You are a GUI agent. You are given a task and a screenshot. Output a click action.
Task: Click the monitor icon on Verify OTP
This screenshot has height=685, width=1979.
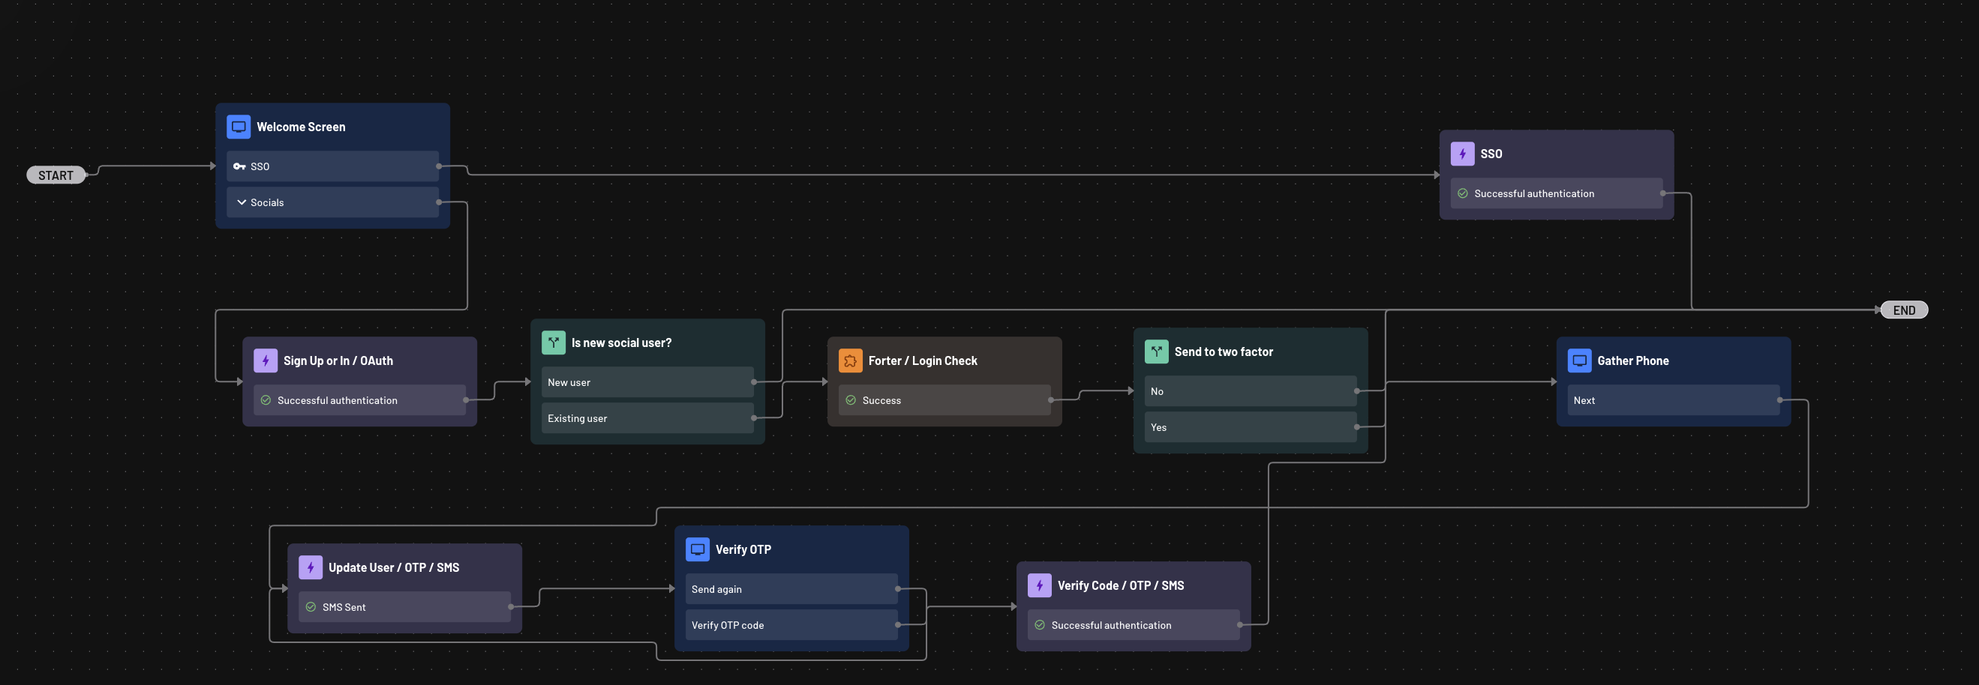(x=697, y=549)
